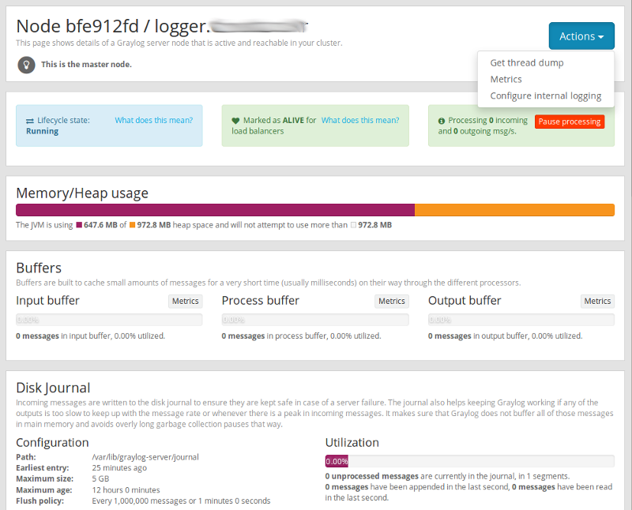Screen dimensions: 632x510
Task: Click the Memory/Heap usage bar
Action: tap(314, 209)
